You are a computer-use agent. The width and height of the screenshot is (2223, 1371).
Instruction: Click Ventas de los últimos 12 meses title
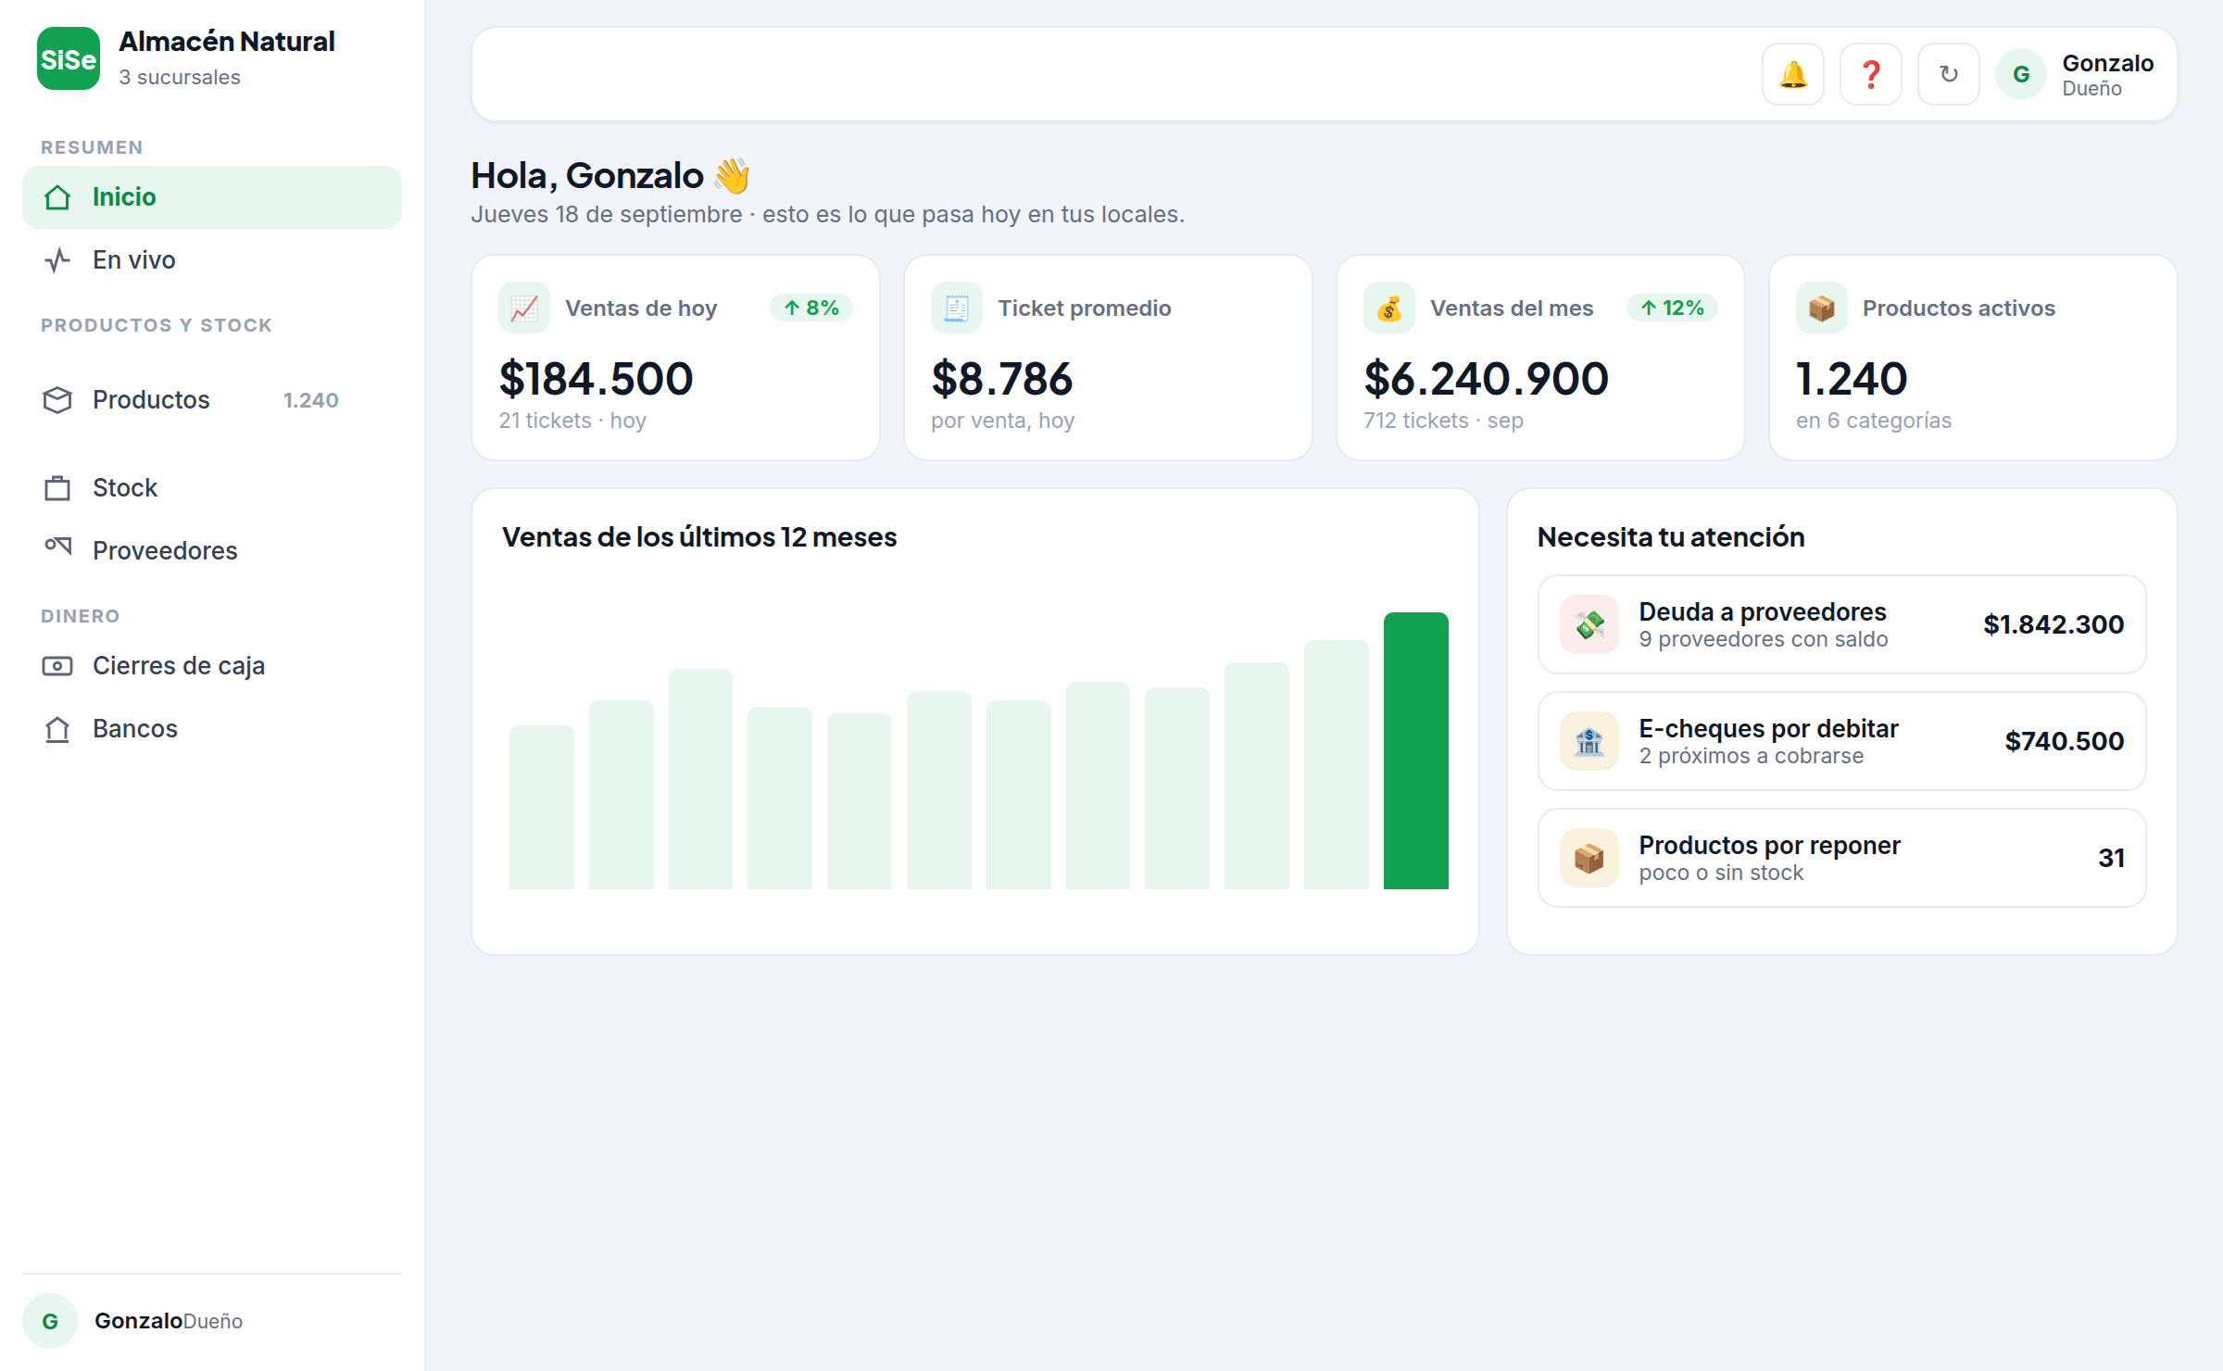click(x=699, y=537)
